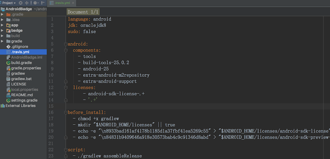Click the gradle.properties file icon
This screenshot has width=330, height=159.
coord(8,68)
